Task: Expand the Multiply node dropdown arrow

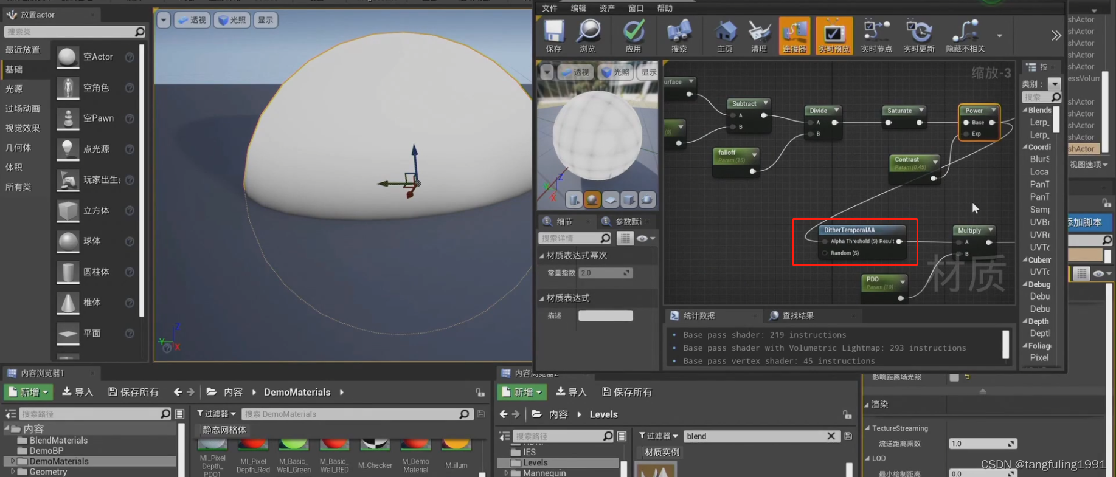Action: [x=991, y=230]
